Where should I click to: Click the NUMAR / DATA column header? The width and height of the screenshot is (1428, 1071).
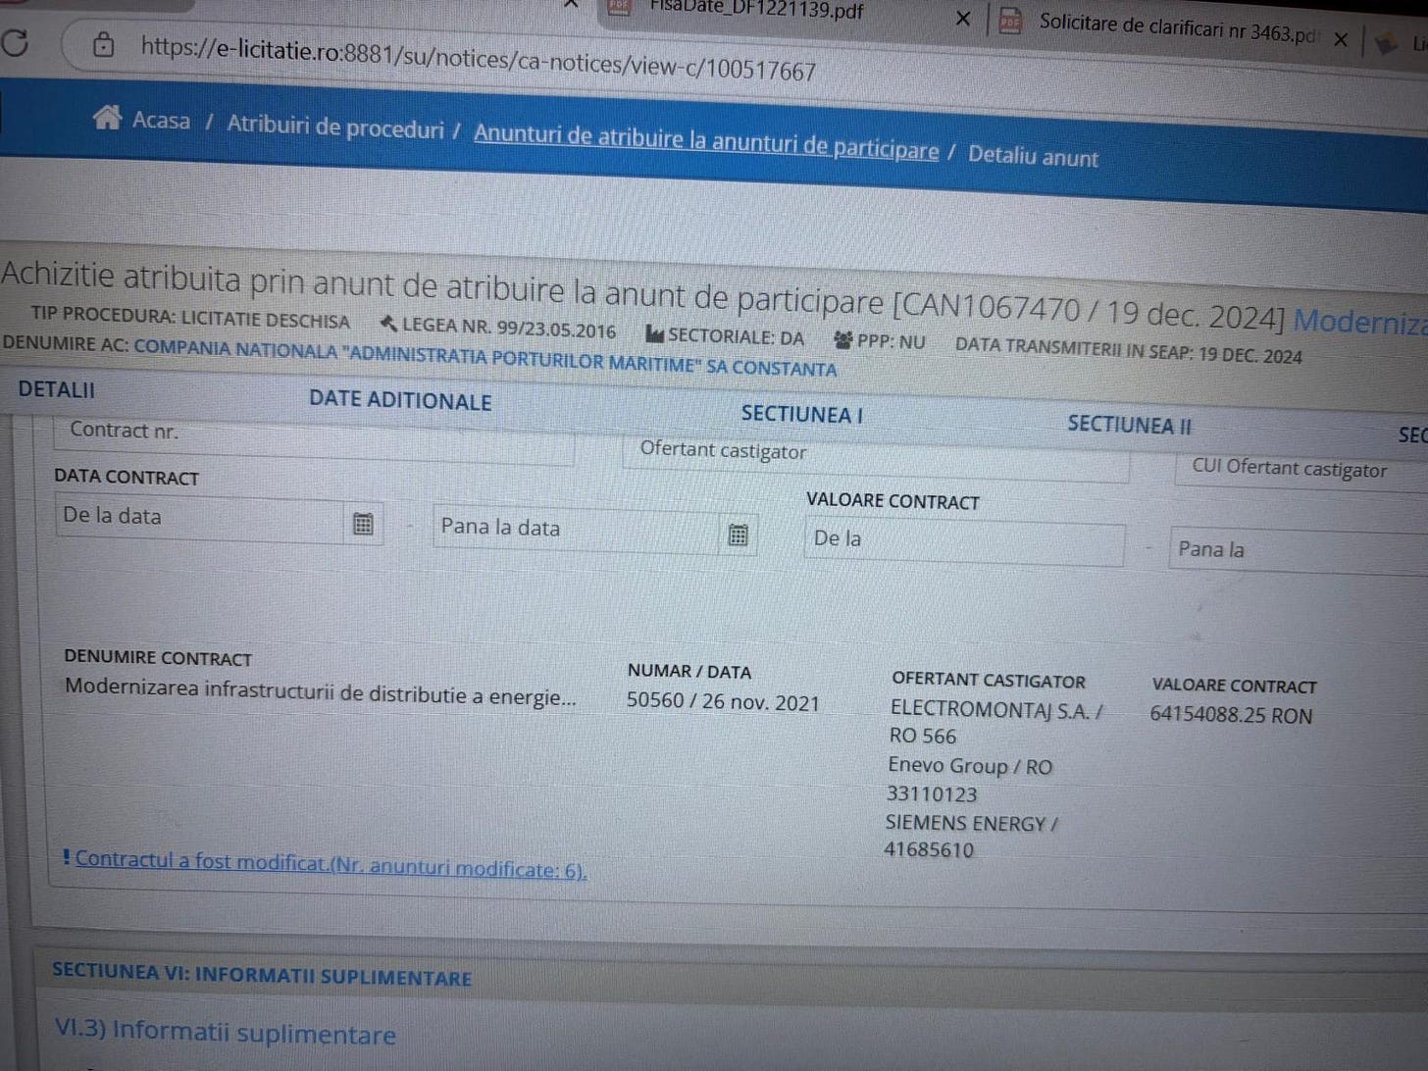(x=688, y=672)
